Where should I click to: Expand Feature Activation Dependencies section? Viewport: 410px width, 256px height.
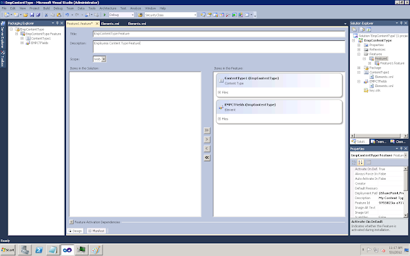pos(71,222)
